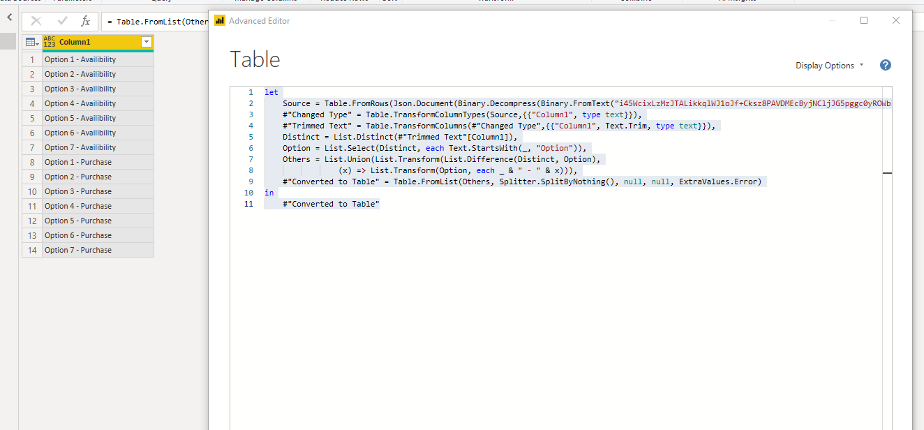Select cell 'Option 3 - Purchase'
Screen dimensions: 924x430
tap(98, 191)
